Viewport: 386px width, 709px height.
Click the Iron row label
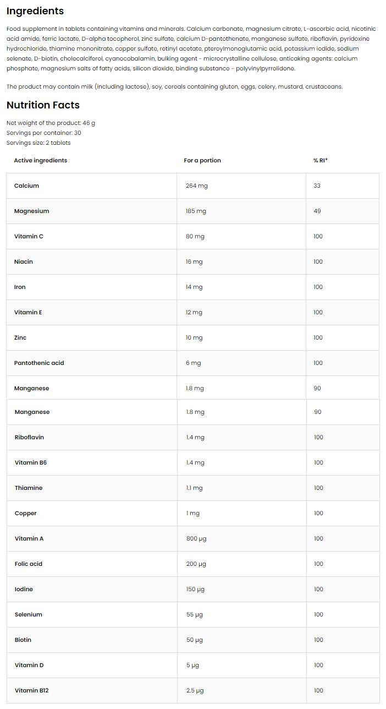tap(20, 287)
